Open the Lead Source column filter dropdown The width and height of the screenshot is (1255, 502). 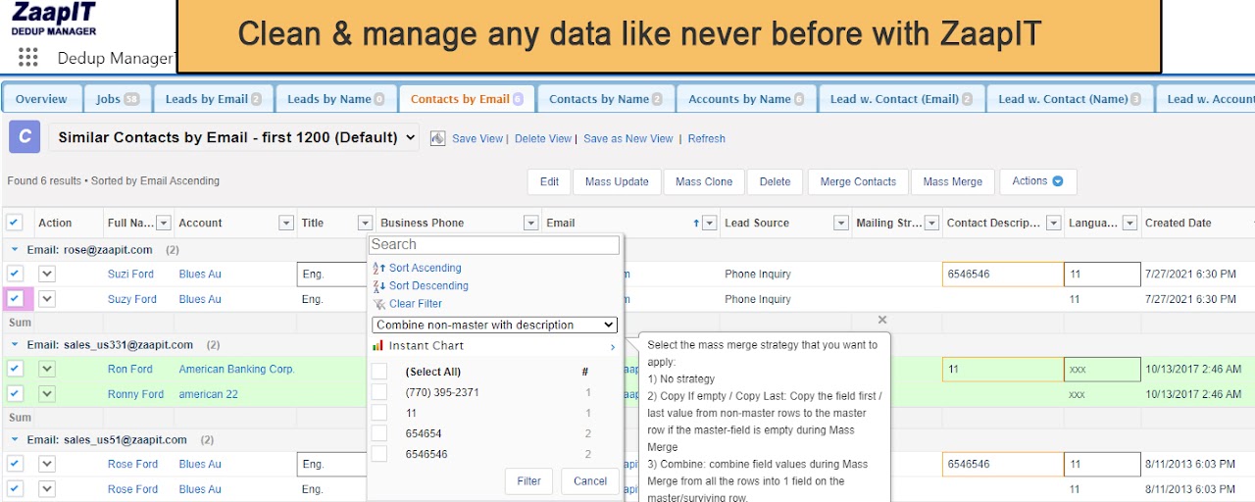click(x=840, y=224)
